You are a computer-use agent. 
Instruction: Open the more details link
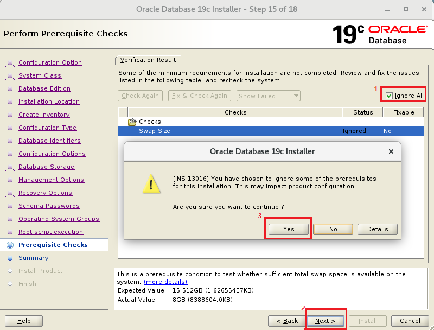[165, 282]
